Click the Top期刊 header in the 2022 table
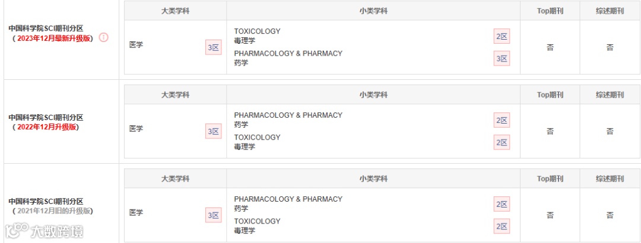Viewport: 641px width, 243px height. click(550, 95)
